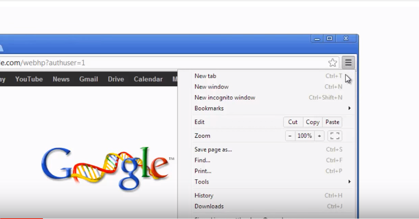The height and width of the screenshot is (219, 419).
Task: Open YouTube from the navigation bar
Action: pyautogui.click(x=29, y=79)
